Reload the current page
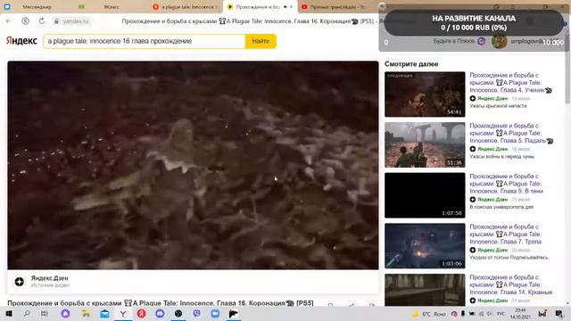 42,21
